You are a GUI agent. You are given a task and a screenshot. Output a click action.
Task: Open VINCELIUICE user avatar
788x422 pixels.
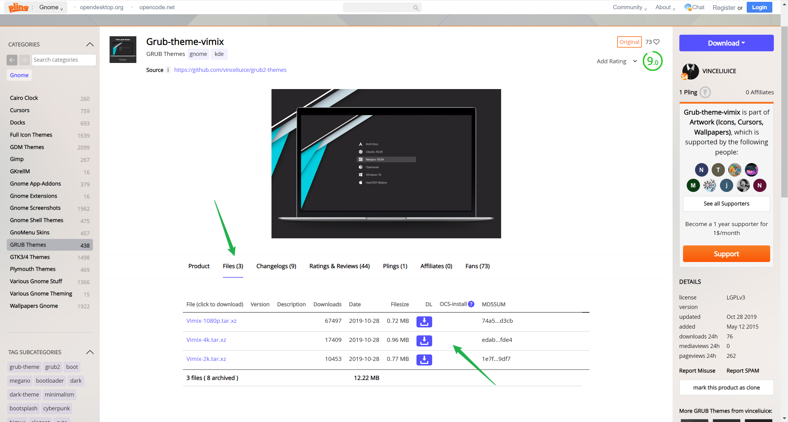click(690, 71)
